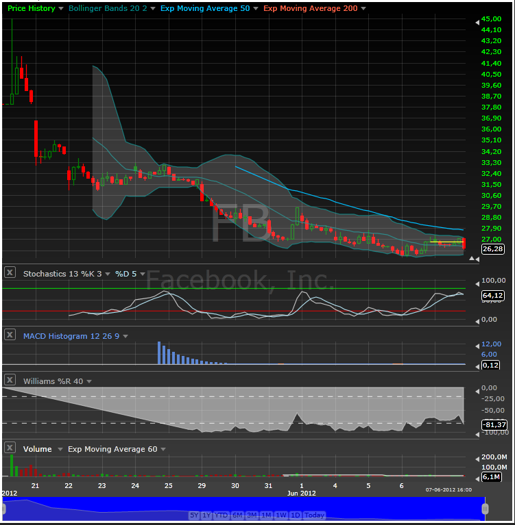
Task: Select the 1W time range
Action: tap(281, 515)
